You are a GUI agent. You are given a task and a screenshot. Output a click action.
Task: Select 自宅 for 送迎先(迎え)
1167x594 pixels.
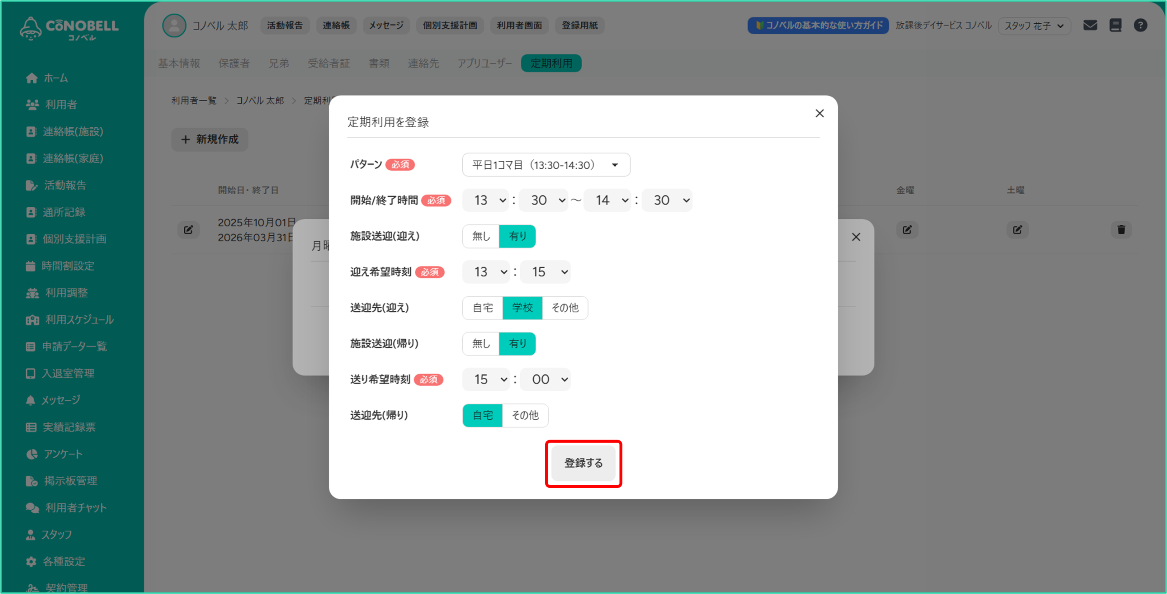(x=482, y=308)
